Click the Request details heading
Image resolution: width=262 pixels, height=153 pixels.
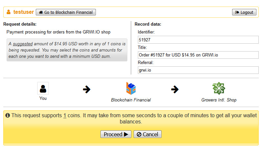(x=20, y=24)
